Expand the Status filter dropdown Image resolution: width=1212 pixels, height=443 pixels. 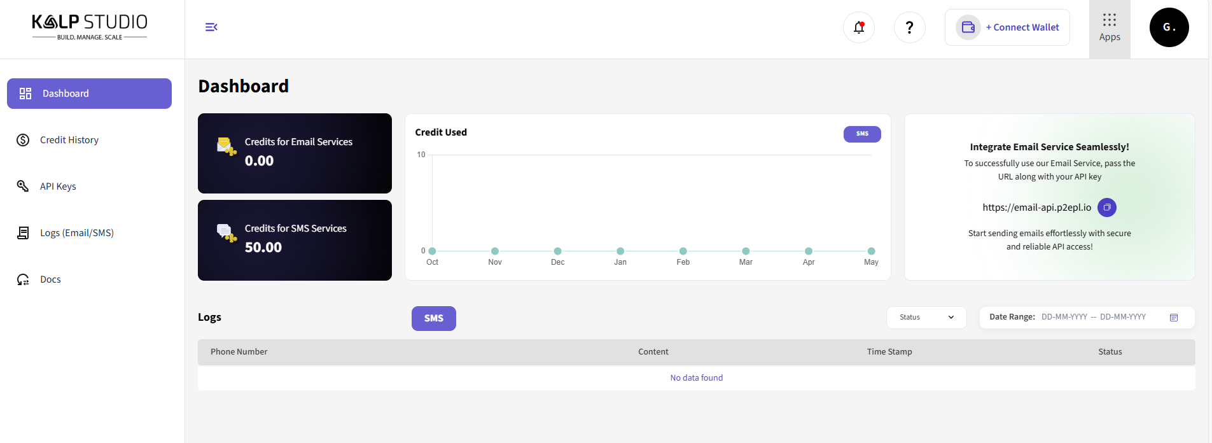pos(926,317)
